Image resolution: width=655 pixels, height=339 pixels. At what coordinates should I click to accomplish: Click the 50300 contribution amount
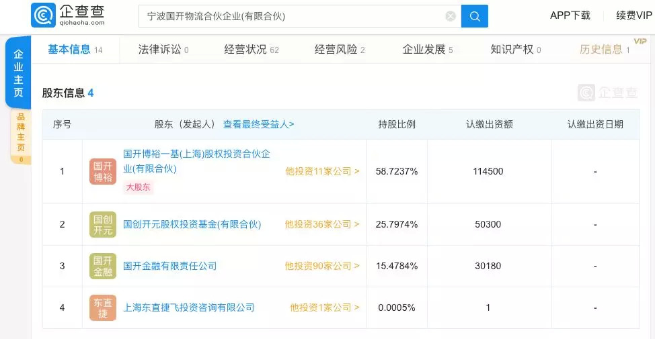click(x=488, y=224)
